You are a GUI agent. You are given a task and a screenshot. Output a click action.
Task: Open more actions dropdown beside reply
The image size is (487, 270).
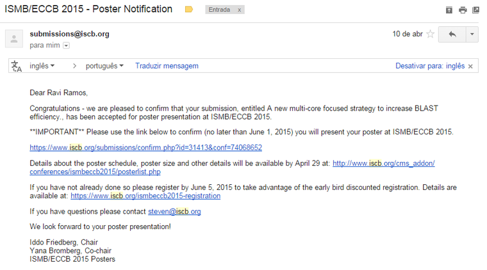(472, 34)
